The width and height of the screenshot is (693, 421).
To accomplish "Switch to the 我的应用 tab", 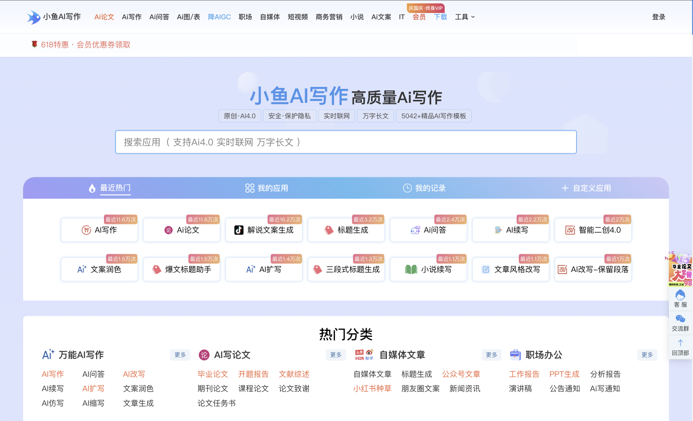I will 267,188.
